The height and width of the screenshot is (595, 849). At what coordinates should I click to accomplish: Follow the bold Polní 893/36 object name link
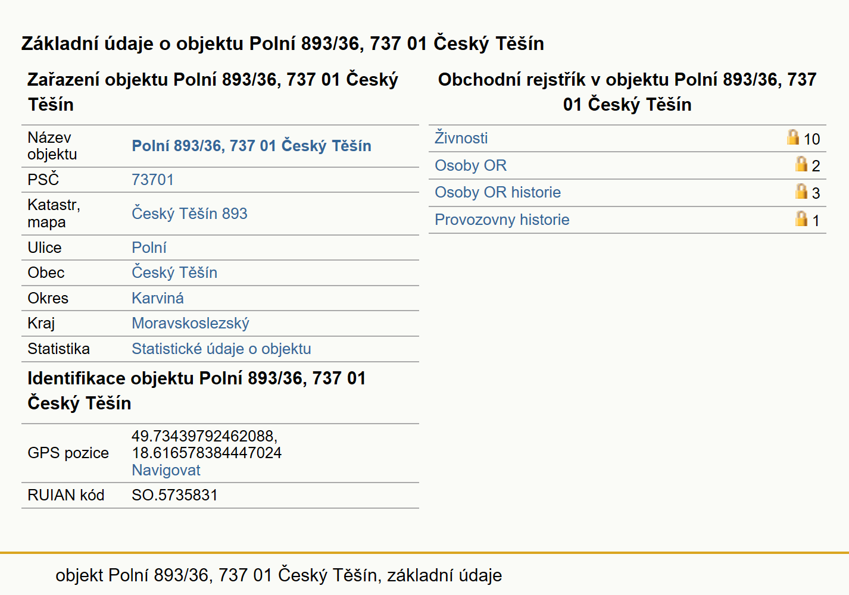(x=251, y=146)
